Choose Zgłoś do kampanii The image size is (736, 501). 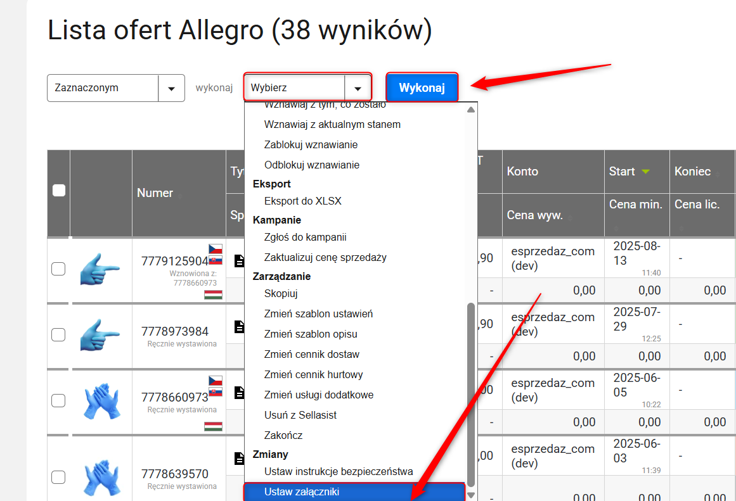pos(305,238)
